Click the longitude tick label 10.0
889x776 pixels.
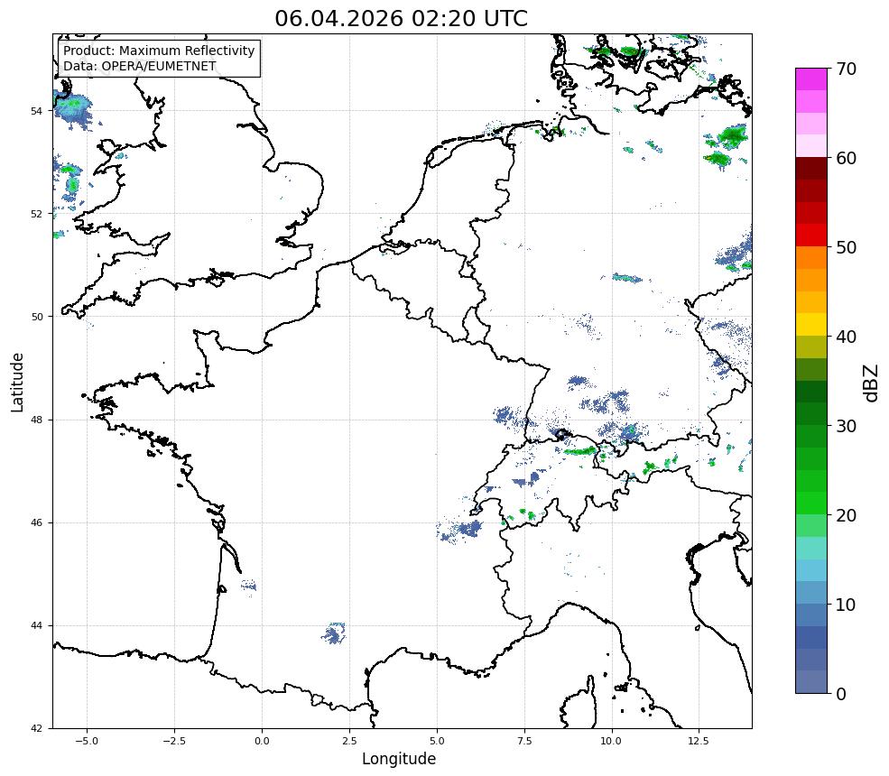pos(611,741)
